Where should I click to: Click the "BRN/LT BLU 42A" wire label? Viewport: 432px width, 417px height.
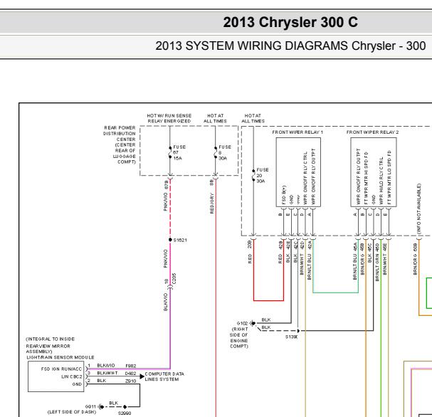click(310, 260)
